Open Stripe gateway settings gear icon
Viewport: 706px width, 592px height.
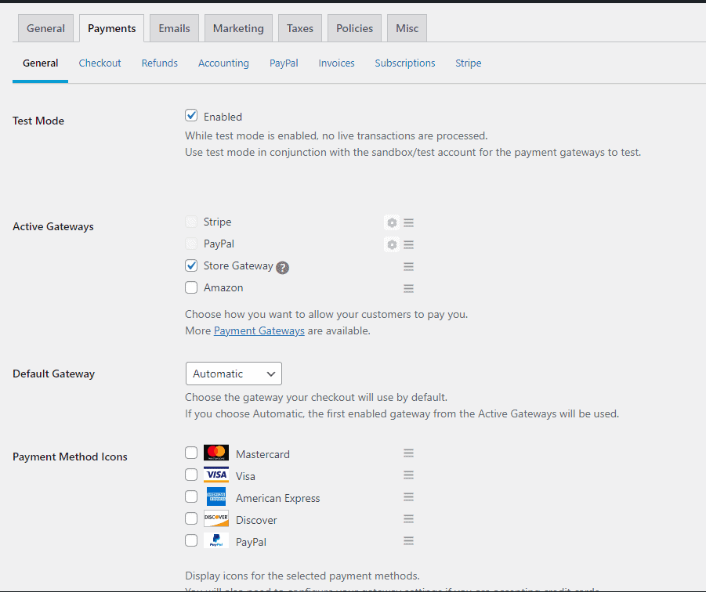[x=392, y=223]
